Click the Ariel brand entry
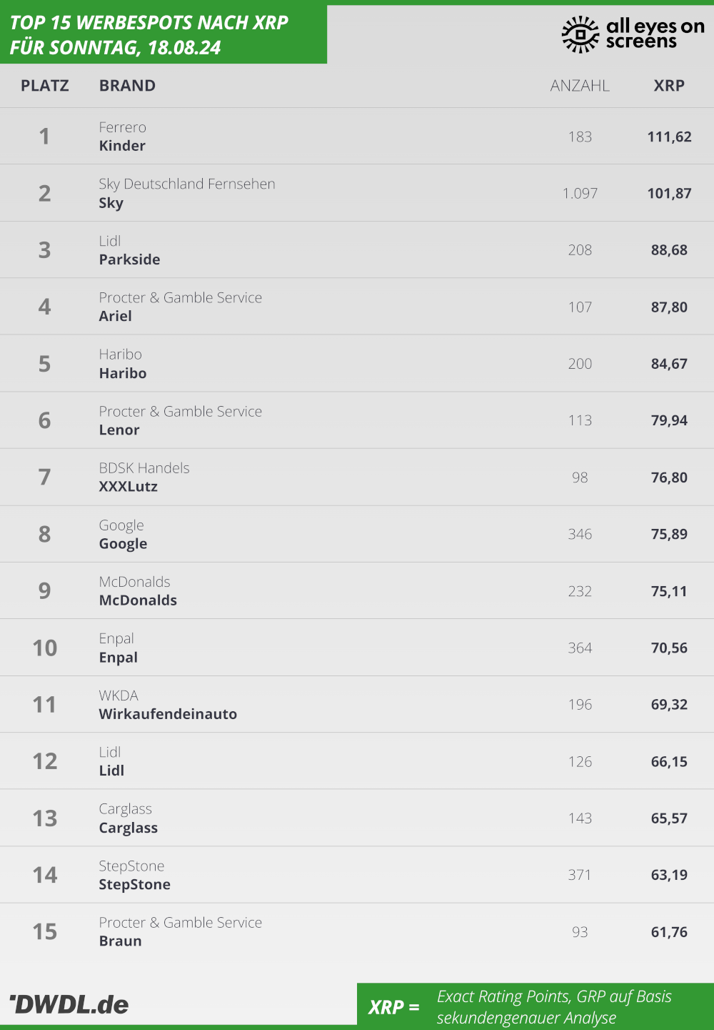Screen dimensions: 714x1030 115,316
